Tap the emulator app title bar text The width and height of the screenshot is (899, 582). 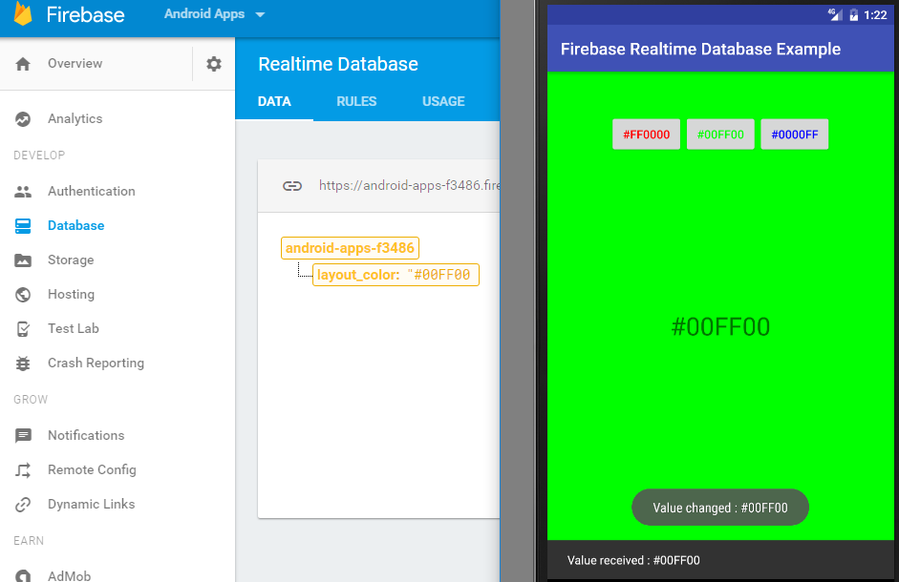pyautogui.click(x=700, y=49)
